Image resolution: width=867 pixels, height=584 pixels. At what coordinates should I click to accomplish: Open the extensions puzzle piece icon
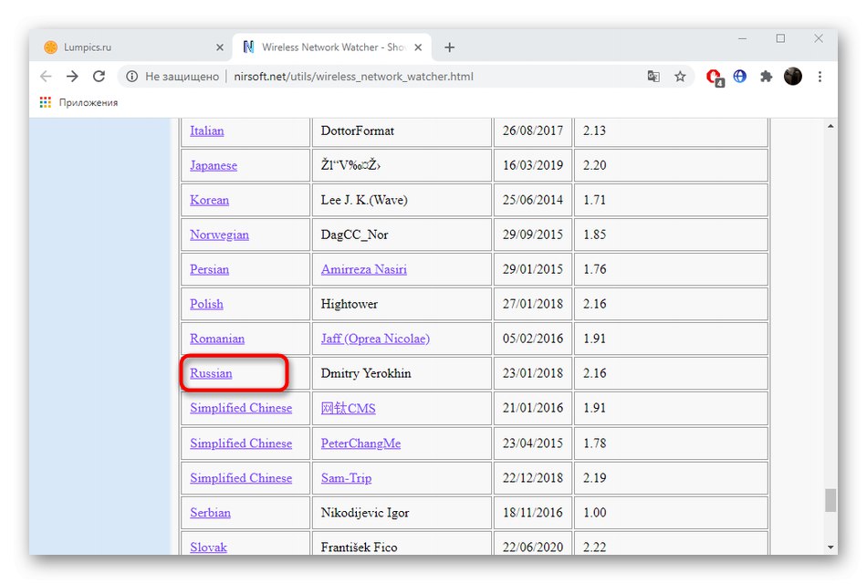tap(766, 77)
